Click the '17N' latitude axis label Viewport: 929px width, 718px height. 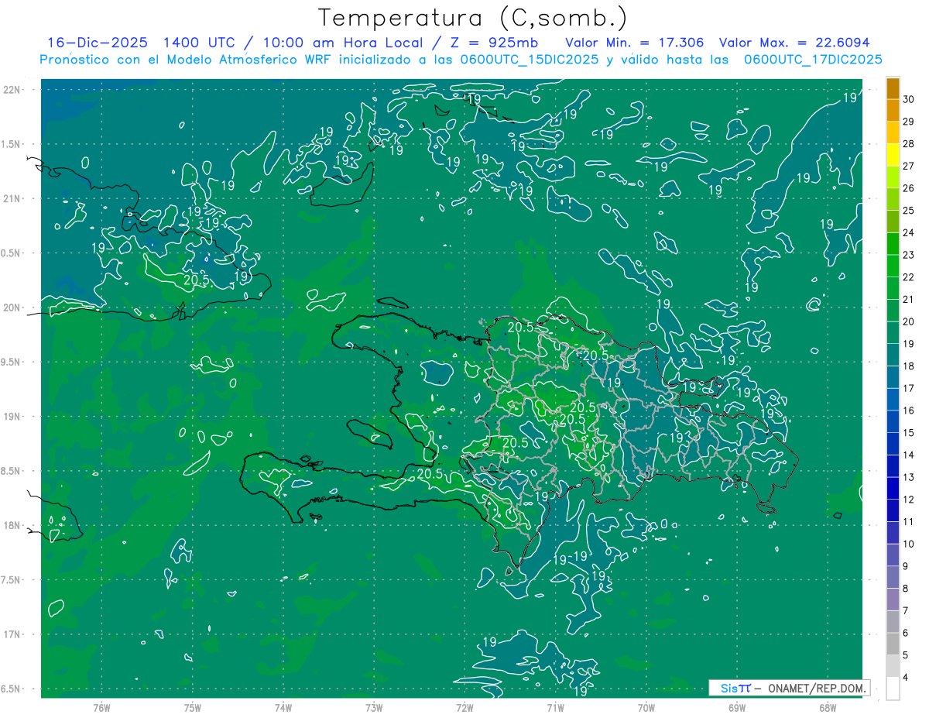(x=13, y=634)
